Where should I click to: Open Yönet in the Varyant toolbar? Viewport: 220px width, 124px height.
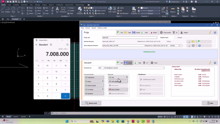tap(154, 63)
